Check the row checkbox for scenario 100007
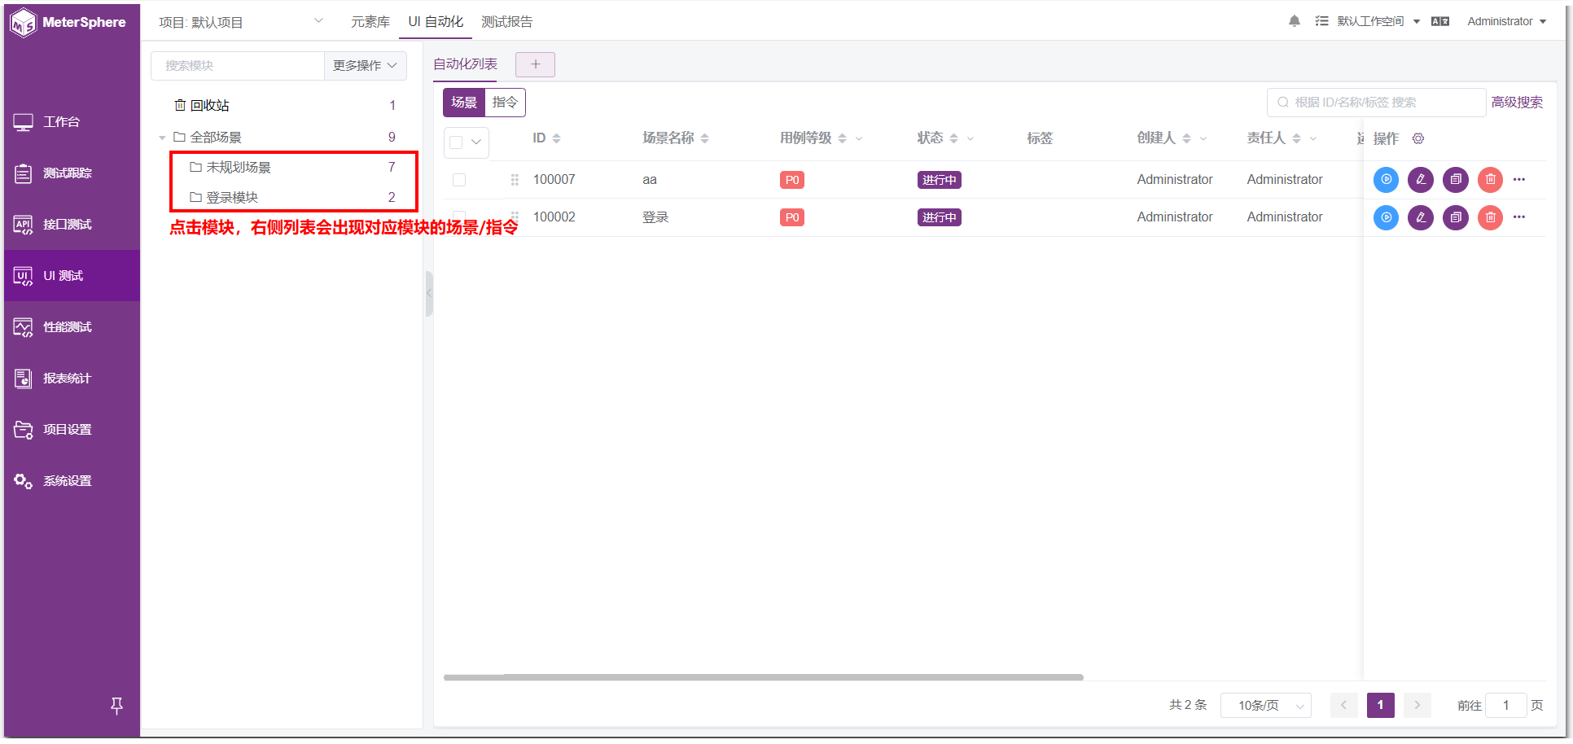This screenshot has height=744, width=1573. click(x=458, y=180)
